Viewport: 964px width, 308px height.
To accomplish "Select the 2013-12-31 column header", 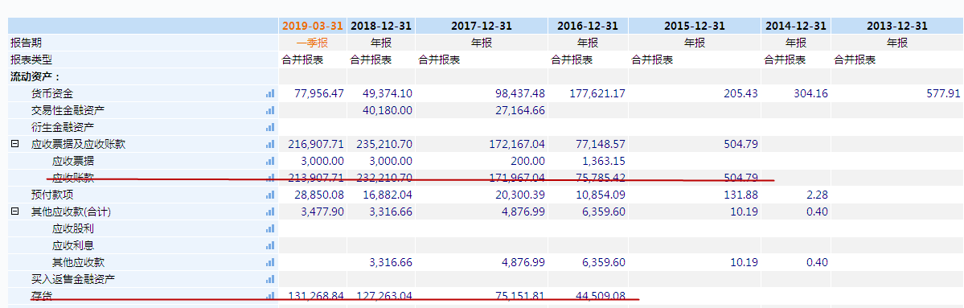I will [x=897, y=26].
